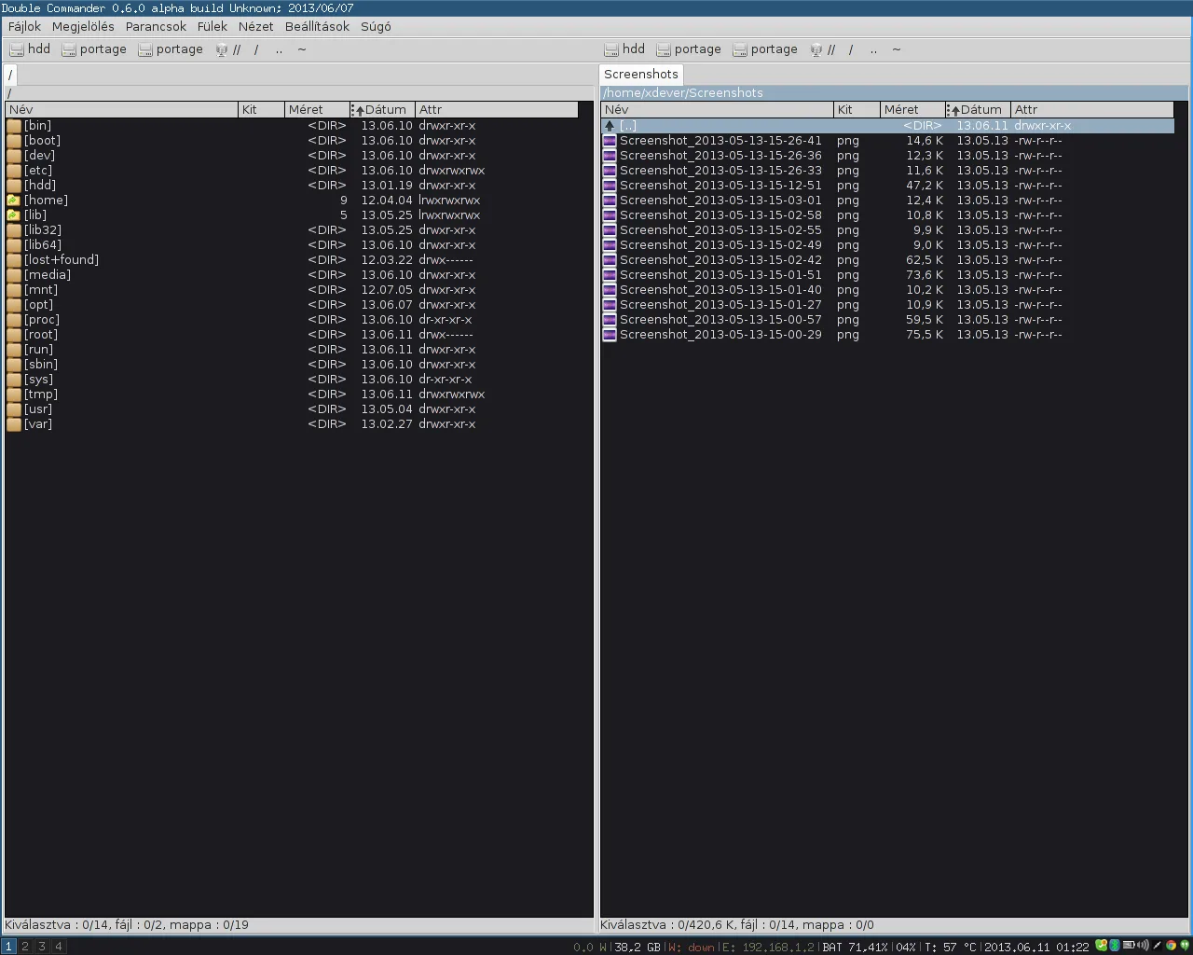Viewport: 1193px width, 955px height.
Task: Click the folder icon of [proc]
Action: pyautogui.click(x=14, y=320)
